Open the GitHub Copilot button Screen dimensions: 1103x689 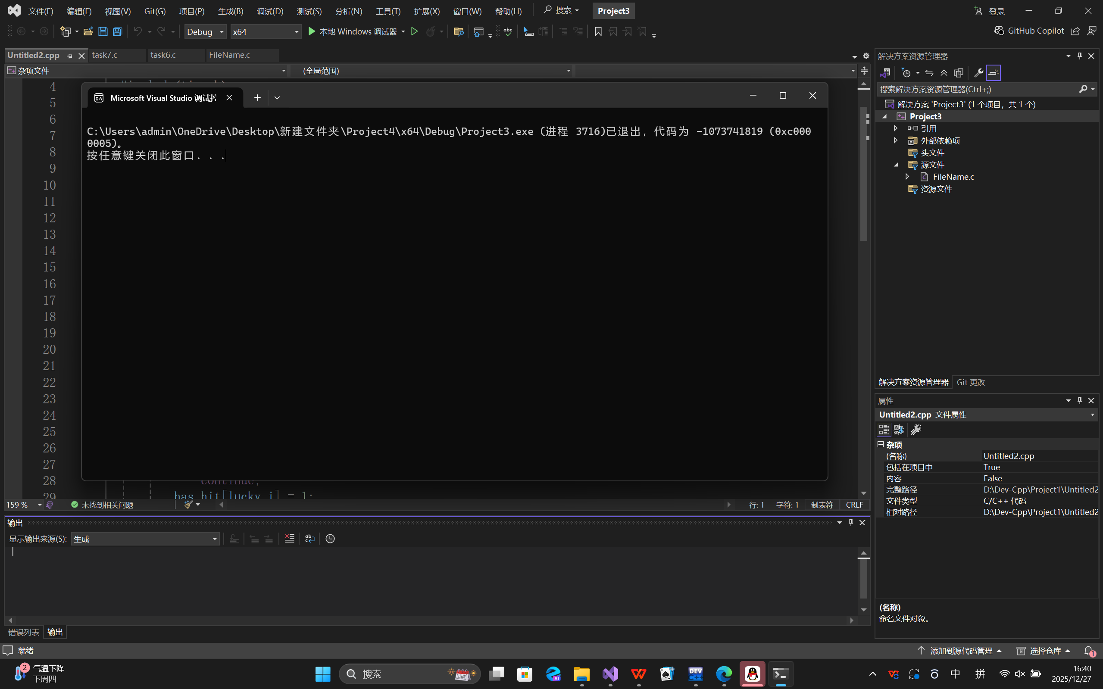click(x=1029, y=31)
